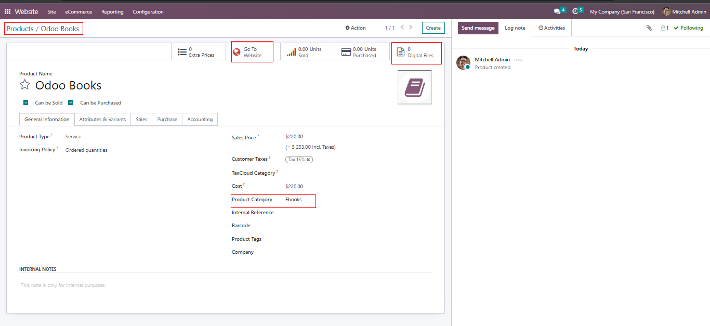Open the eCommerce menu

[x=78, y=11]
